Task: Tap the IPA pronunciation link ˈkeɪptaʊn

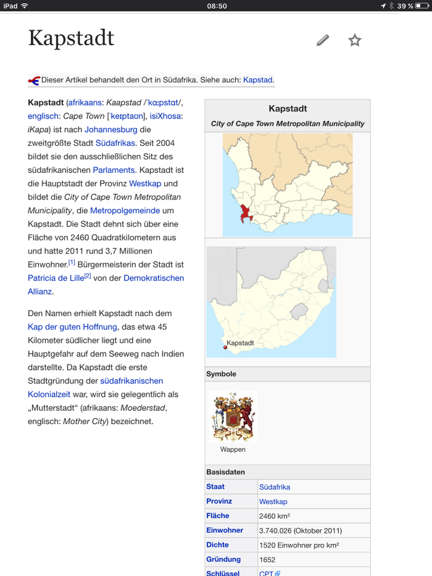Action: [127, 116]
